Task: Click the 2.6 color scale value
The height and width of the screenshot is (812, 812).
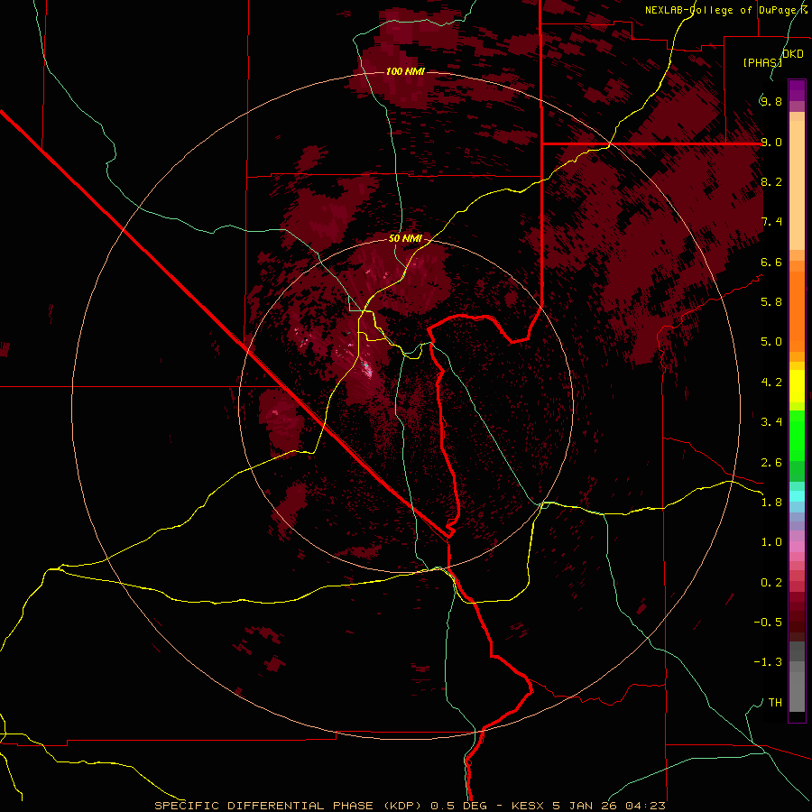Action: (771, 463)
